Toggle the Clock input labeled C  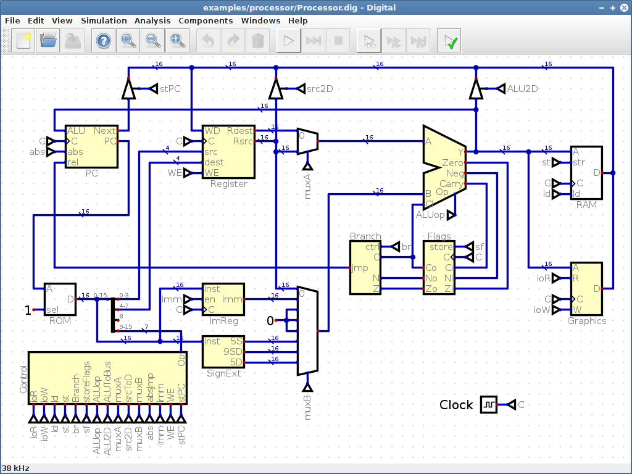click(488, 405)
